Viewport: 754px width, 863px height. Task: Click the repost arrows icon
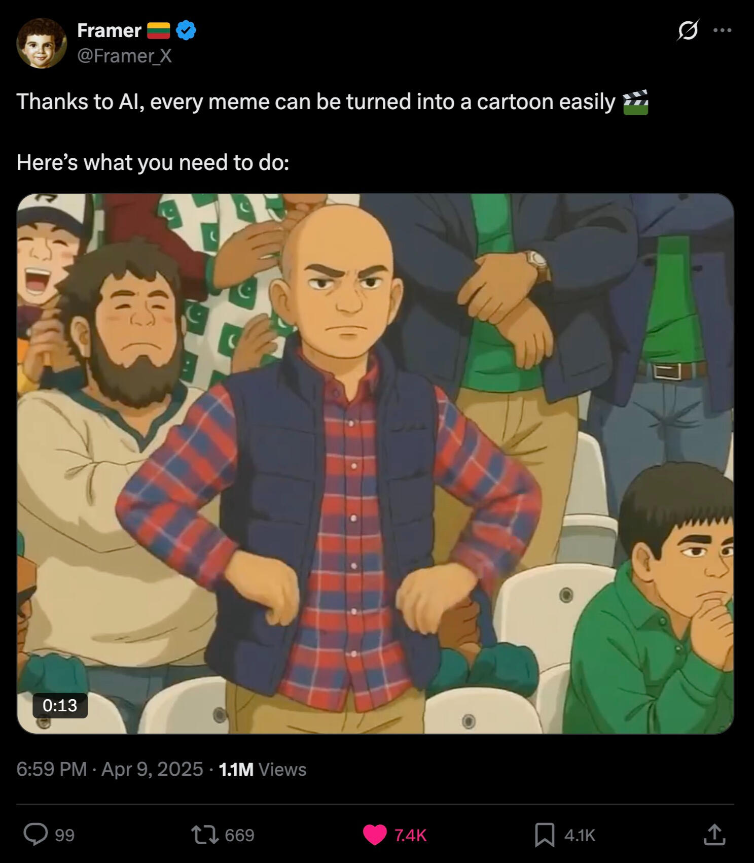[204, 835]
